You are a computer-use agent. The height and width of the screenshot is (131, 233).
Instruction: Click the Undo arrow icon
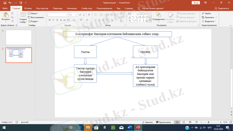pyautogui.click(x=10, y=3)
